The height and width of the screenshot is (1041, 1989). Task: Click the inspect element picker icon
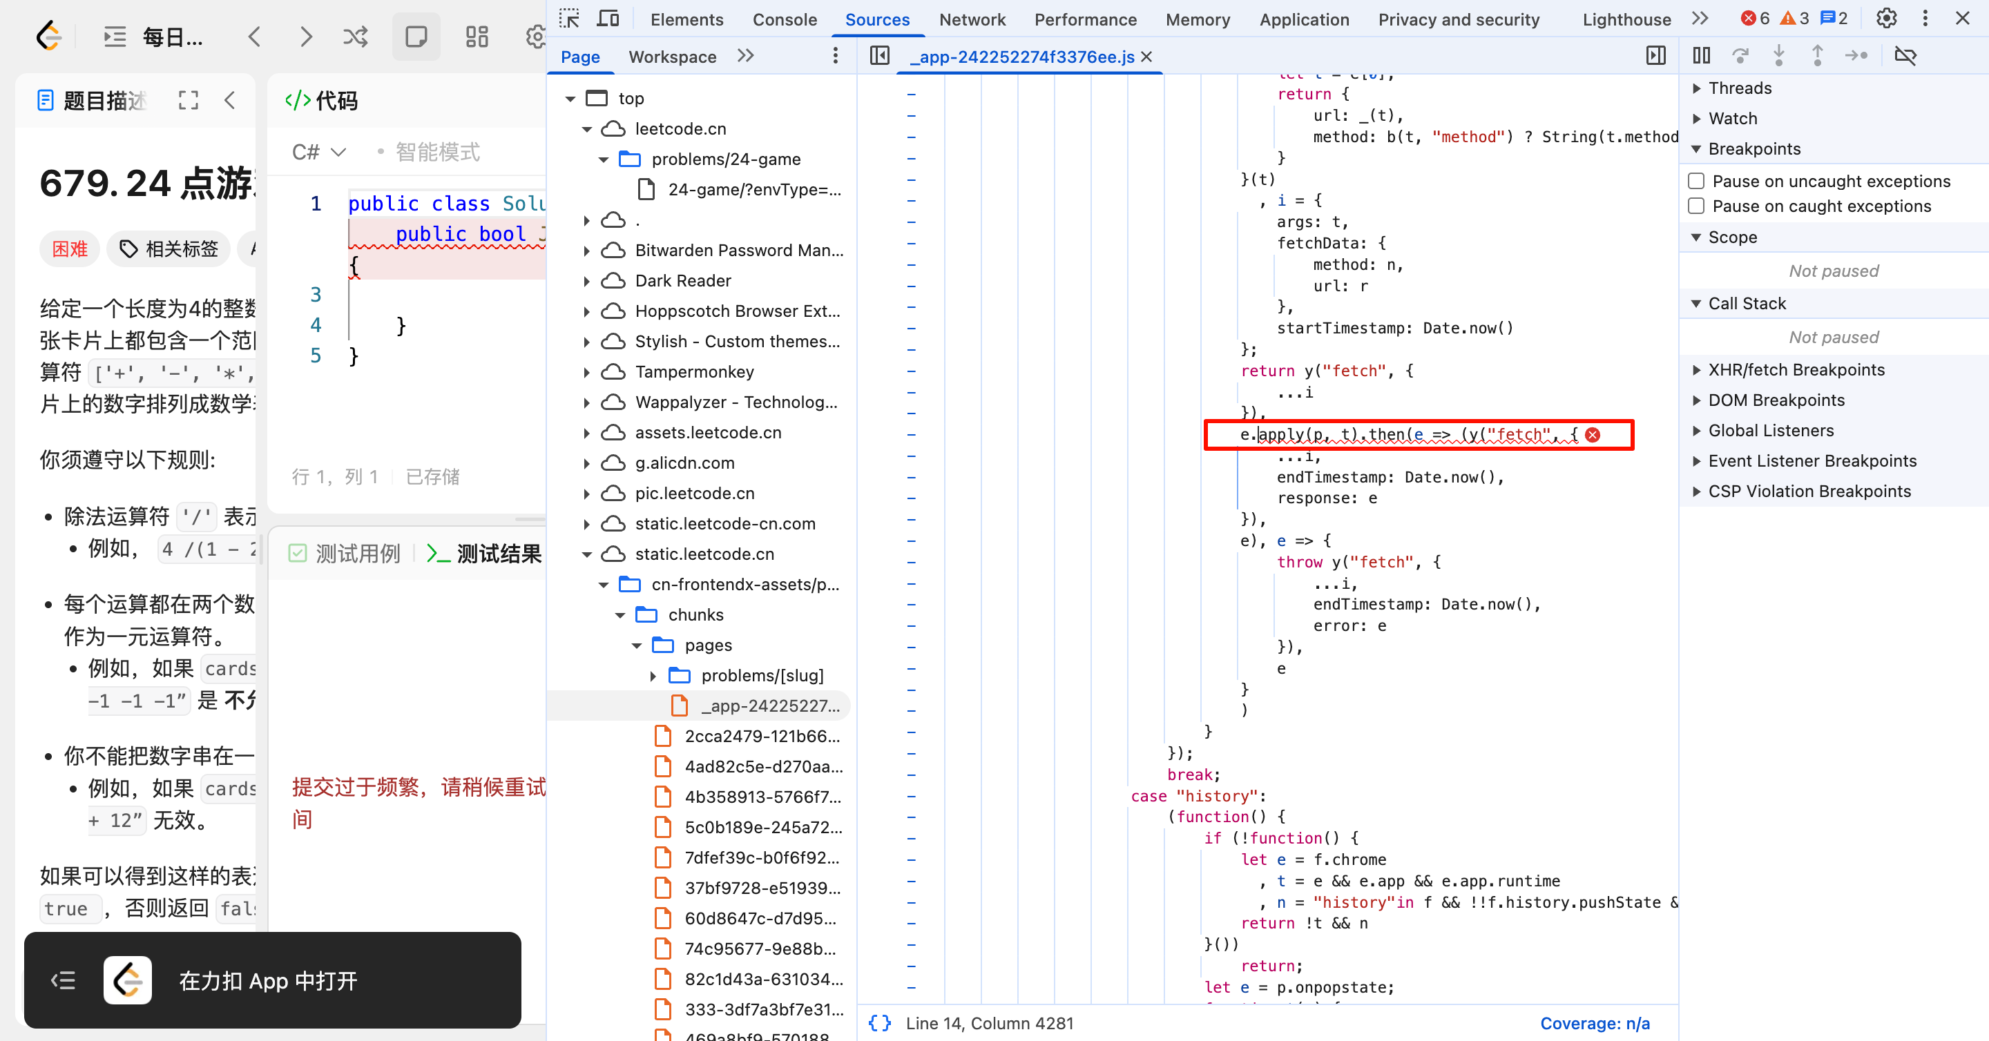[x=569, y=19]
